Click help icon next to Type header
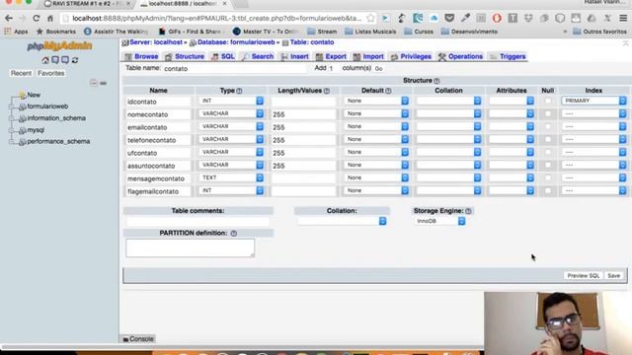This screenshot has height=355, width=632. [x=239, y=91]
